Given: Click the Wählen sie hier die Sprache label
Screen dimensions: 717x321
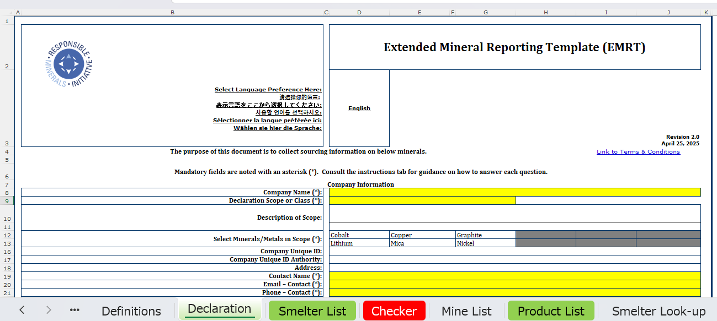Looking at the screenshot, I should click(x=278, y=128).
